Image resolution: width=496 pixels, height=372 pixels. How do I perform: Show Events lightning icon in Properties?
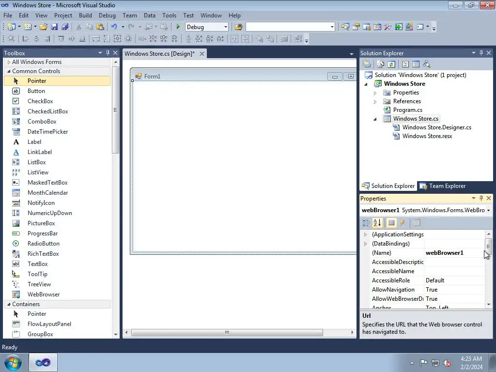(x=403, y=223)
